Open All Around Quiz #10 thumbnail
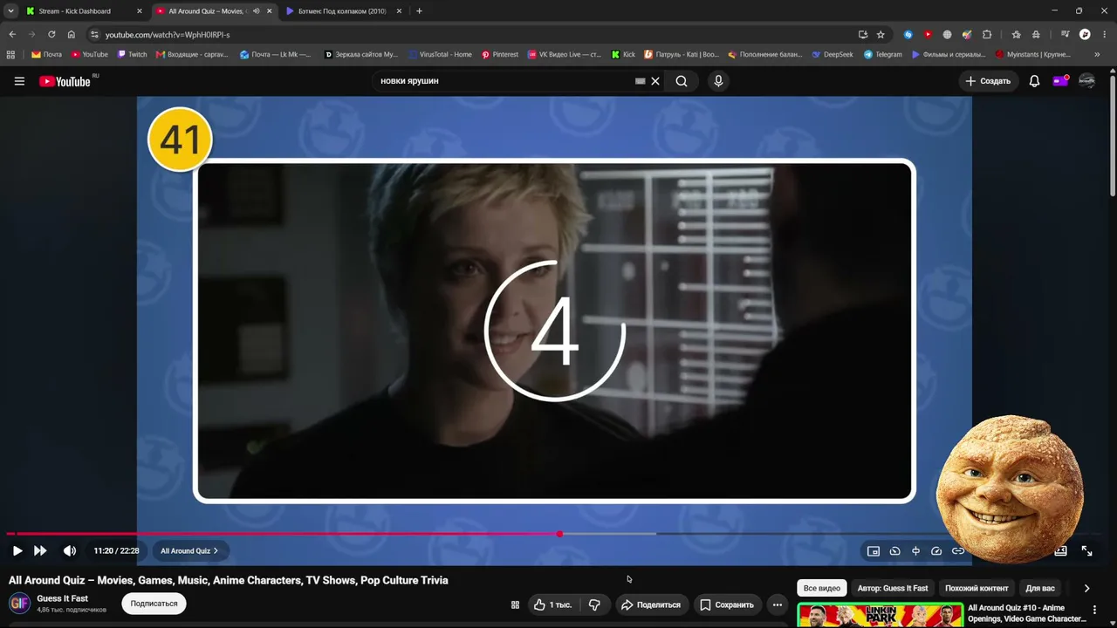Image resolution: width=1117 pixels, height=628 pixels. [880, 615]
